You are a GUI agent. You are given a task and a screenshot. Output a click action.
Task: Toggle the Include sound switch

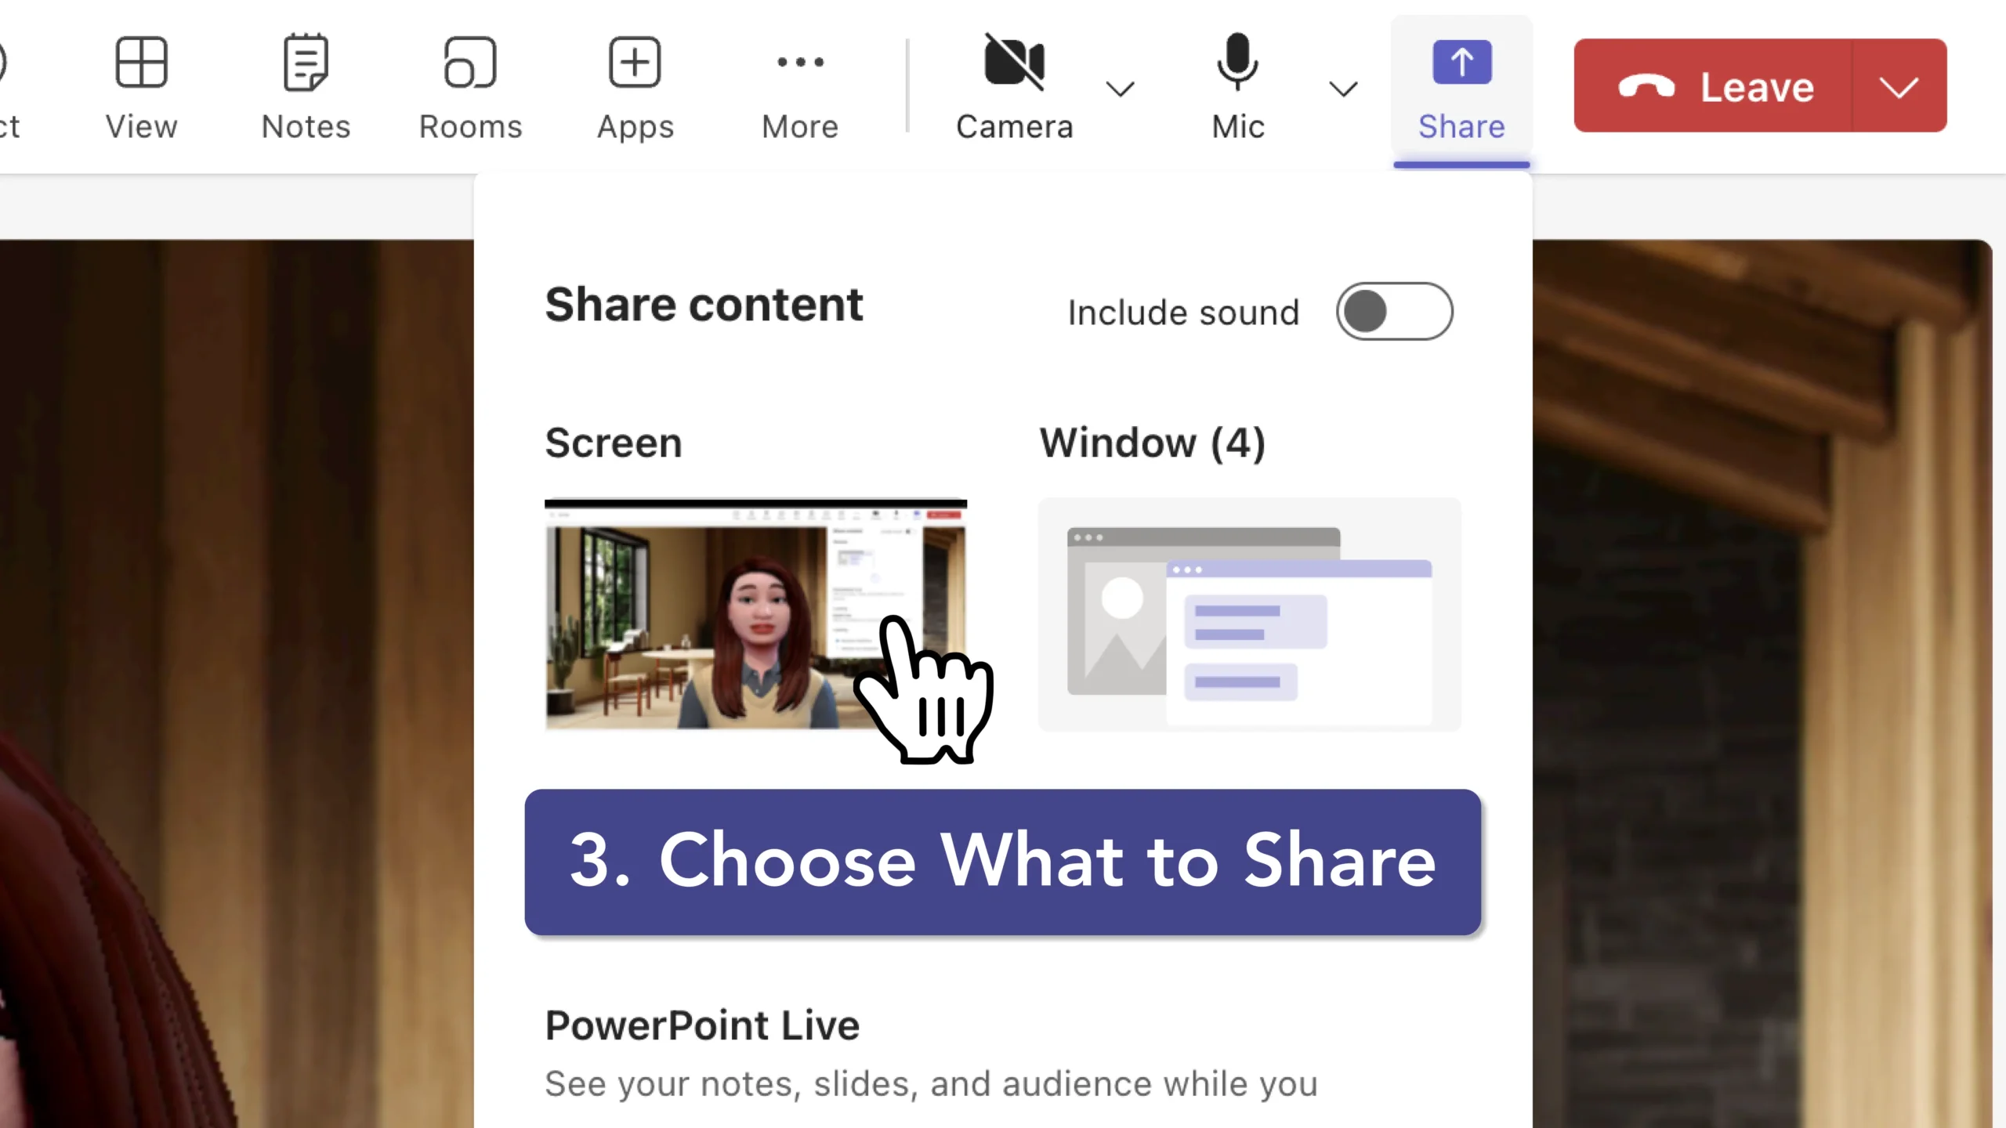coord(1394,312)
